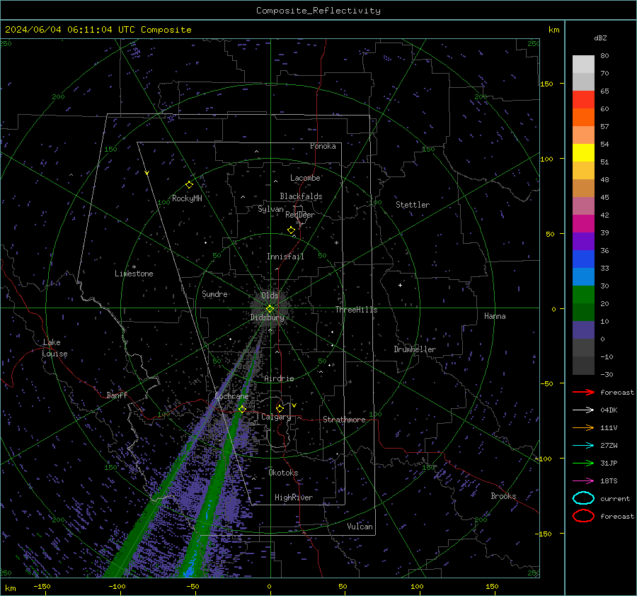Screen dimensions: 637x596
Task: Select the Lake Louise label
Action: tap(54, 348)
